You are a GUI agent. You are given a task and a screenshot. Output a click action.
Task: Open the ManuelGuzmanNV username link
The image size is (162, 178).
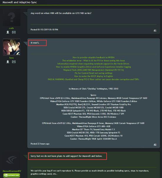tap(12, 171)
